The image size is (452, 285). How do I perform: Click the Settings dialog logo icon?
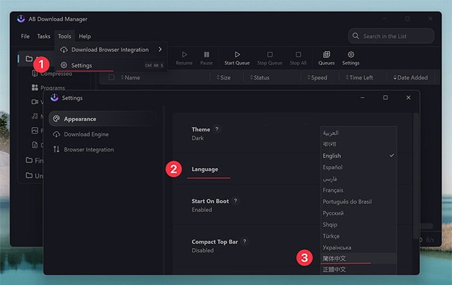point(55,98)
